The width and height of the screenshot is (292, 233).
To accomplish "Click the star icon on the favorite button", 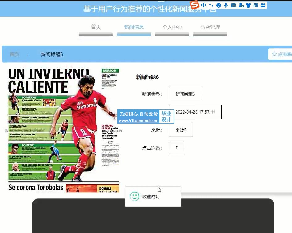I will [274, 54].
